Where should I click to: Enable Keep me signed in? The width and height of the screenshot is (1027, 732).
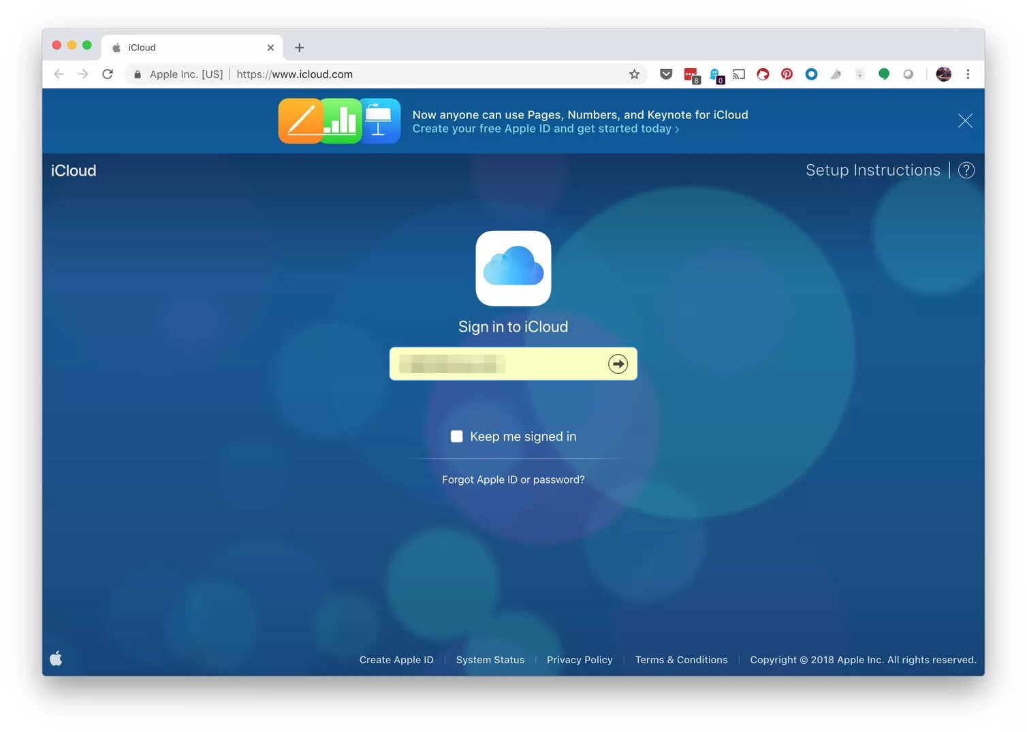tap(457, 436)
